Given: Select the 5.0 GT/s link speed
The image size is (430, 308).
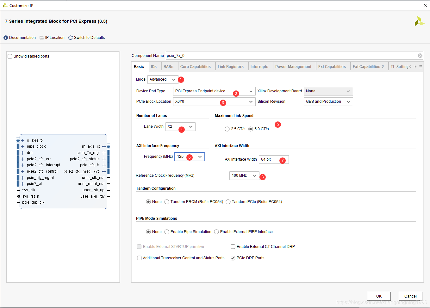Looking at the screenshot, I should pos(251,129).
